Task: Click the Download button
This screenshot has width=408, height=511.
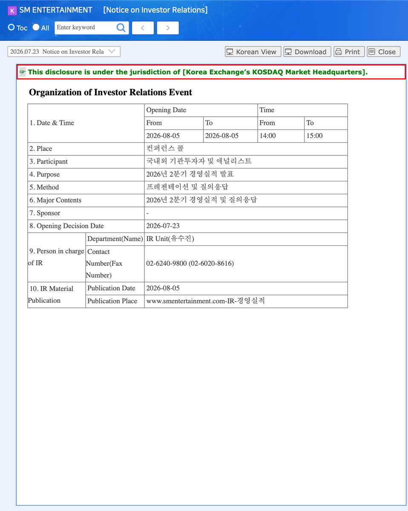Action: 307,52
